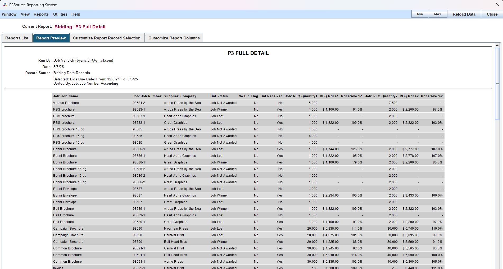Switch to the Reports List tab
Viewport: 503px width, 269px height.
[x=17, y=38]
